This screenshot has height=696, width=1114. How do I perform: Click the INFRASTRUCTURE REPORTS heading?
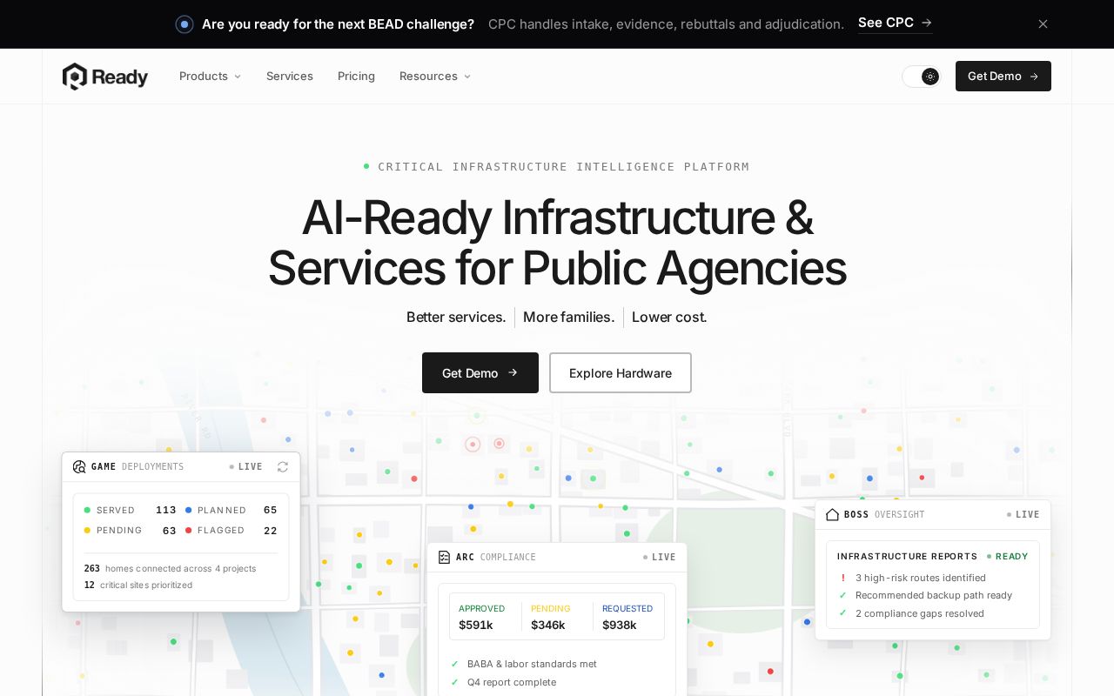click(907, 557)
